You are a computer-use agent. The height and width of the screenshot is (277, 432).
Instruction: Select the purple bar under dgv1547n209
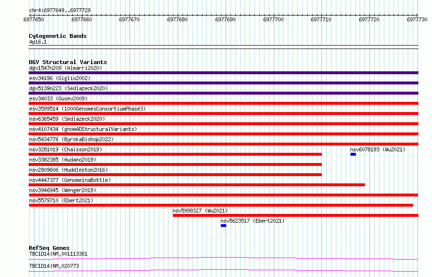[223, 73]
